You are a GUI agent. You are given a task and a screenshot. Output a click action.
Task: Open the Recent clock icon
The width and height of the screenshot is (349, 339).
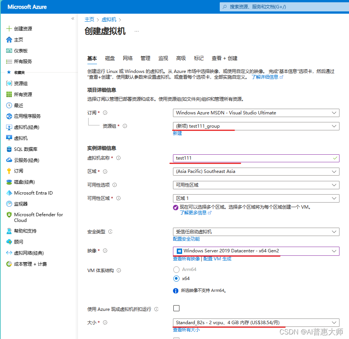click(9, 105)
